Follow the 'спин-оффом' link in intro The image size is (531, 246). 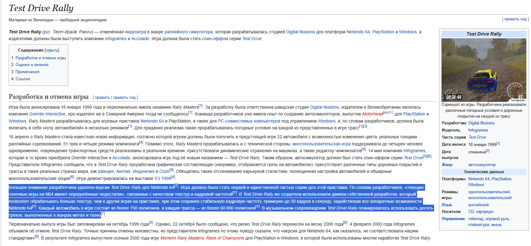[215, 39]
